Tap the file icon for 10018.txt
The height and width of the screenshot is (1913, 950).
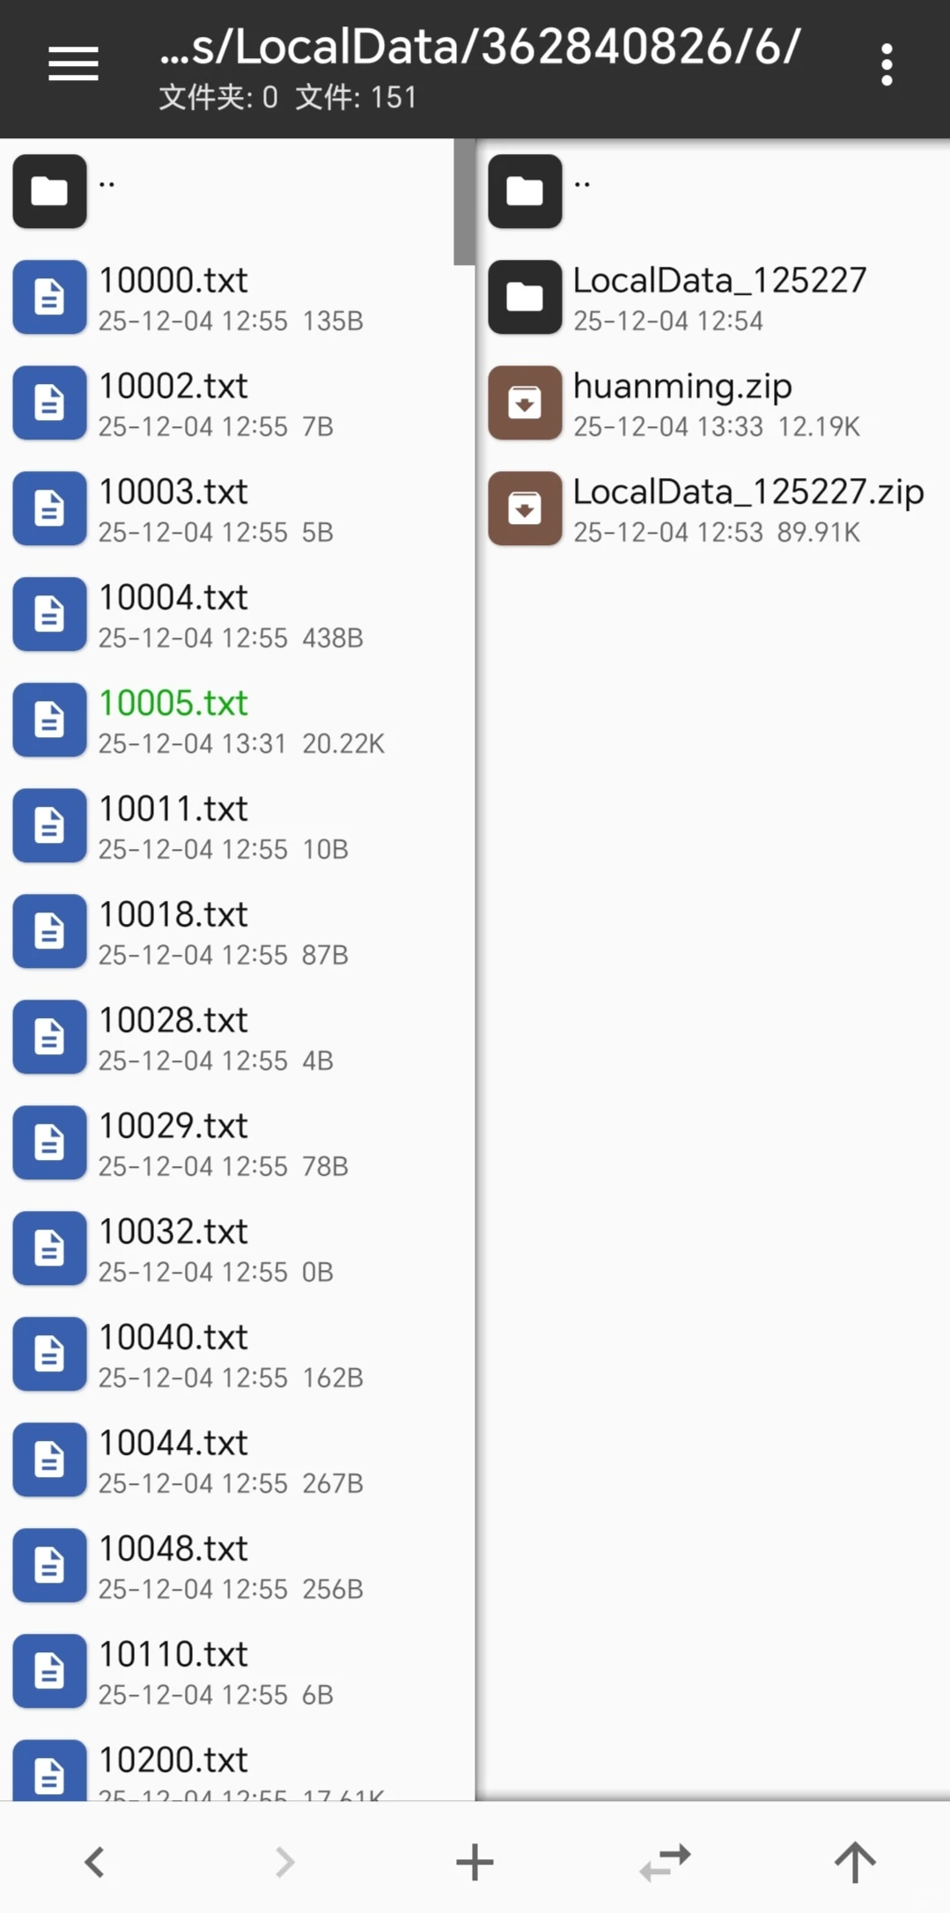point(49,931)
